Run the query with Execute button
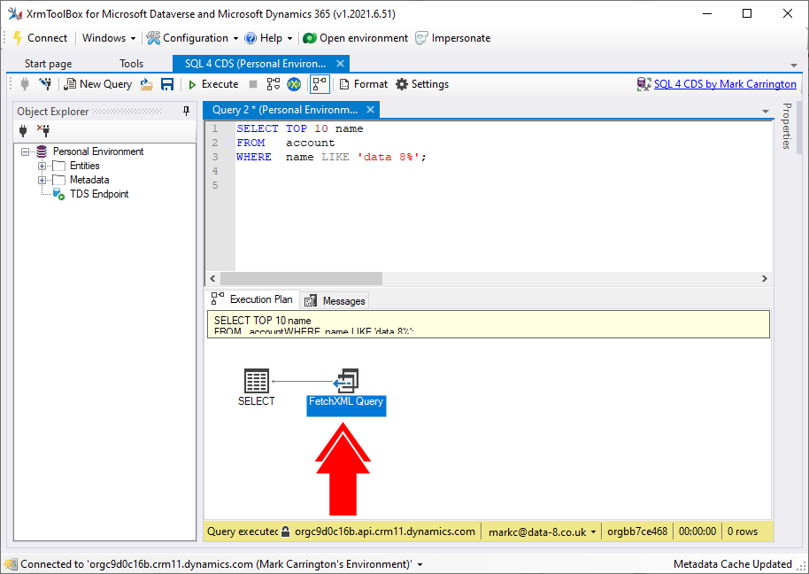The image size is (809, 574). (x=212, y=84)
